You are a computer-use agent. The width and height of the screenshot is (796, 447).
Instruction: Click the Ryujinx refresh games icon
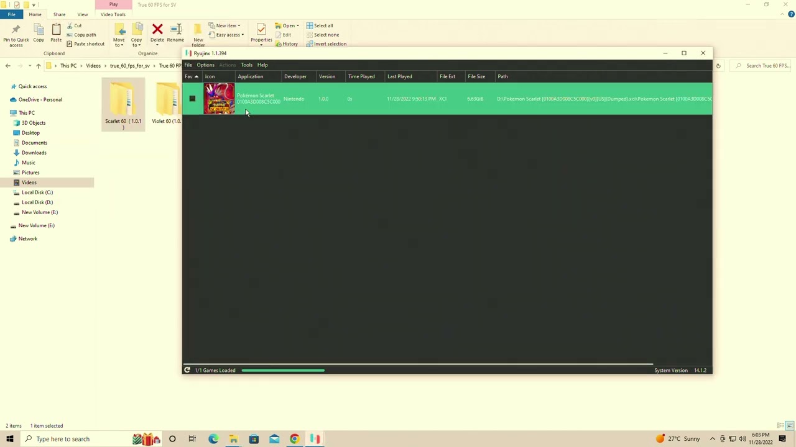point(187,370)
